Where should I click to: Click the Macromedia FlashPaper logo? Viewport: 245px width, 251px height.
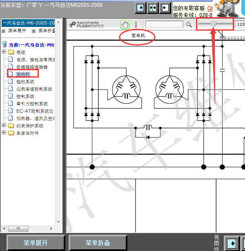pyautogui.click(x=87, y=24)
